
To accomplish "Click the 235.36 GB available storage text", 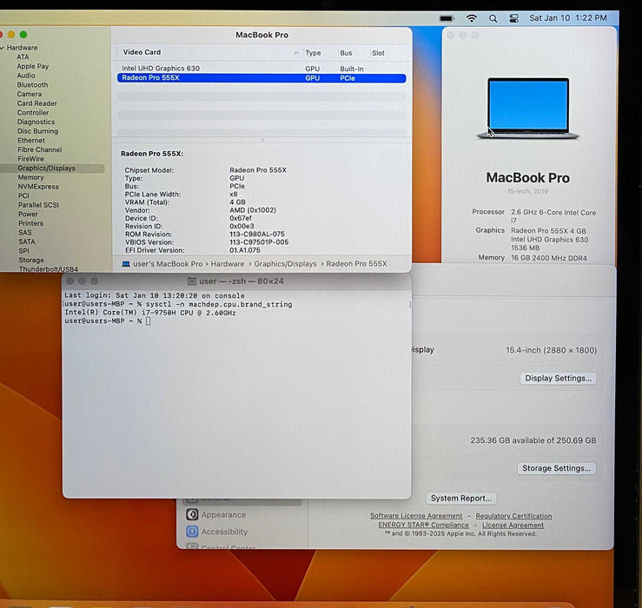I will pos(533,440).
